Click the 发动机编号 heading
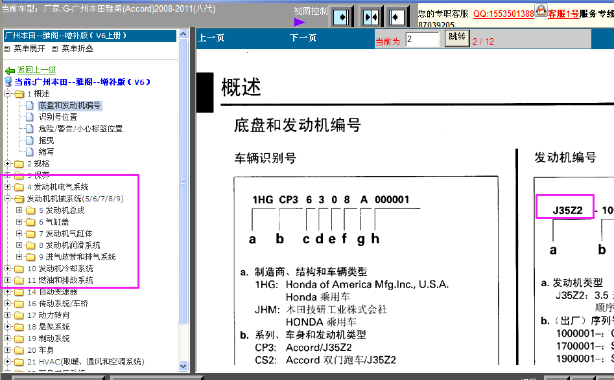Viewport: 614px width, 380px height. (565, 157)
